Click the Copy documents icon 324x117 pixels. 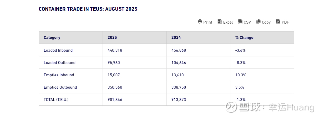point(259,22)
